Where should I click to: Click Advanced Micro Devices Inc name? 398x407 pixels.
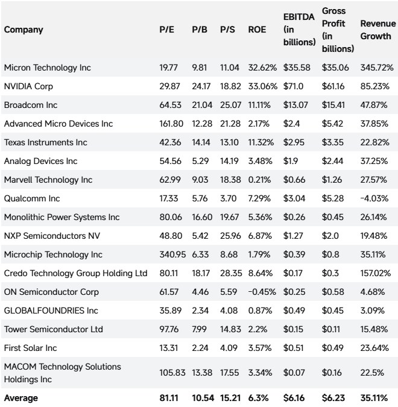(x=58, y=124)
